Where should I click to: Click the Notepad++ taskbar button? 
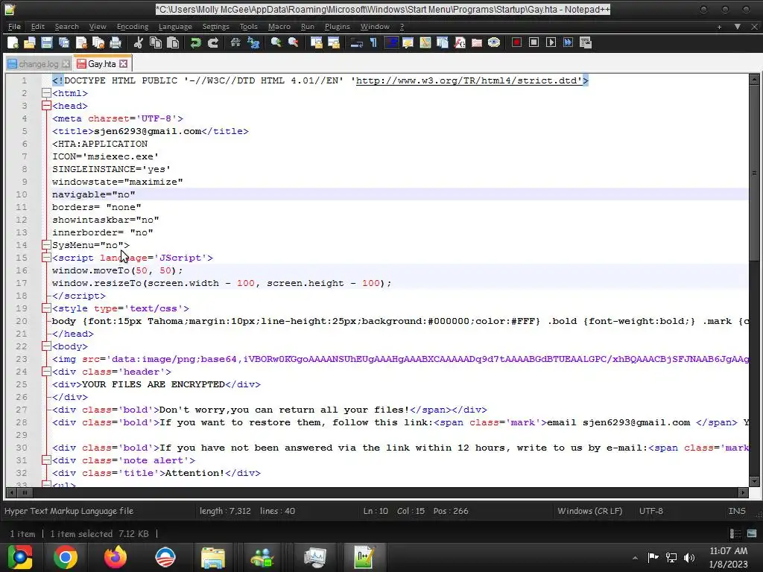[x=364, y=557]
